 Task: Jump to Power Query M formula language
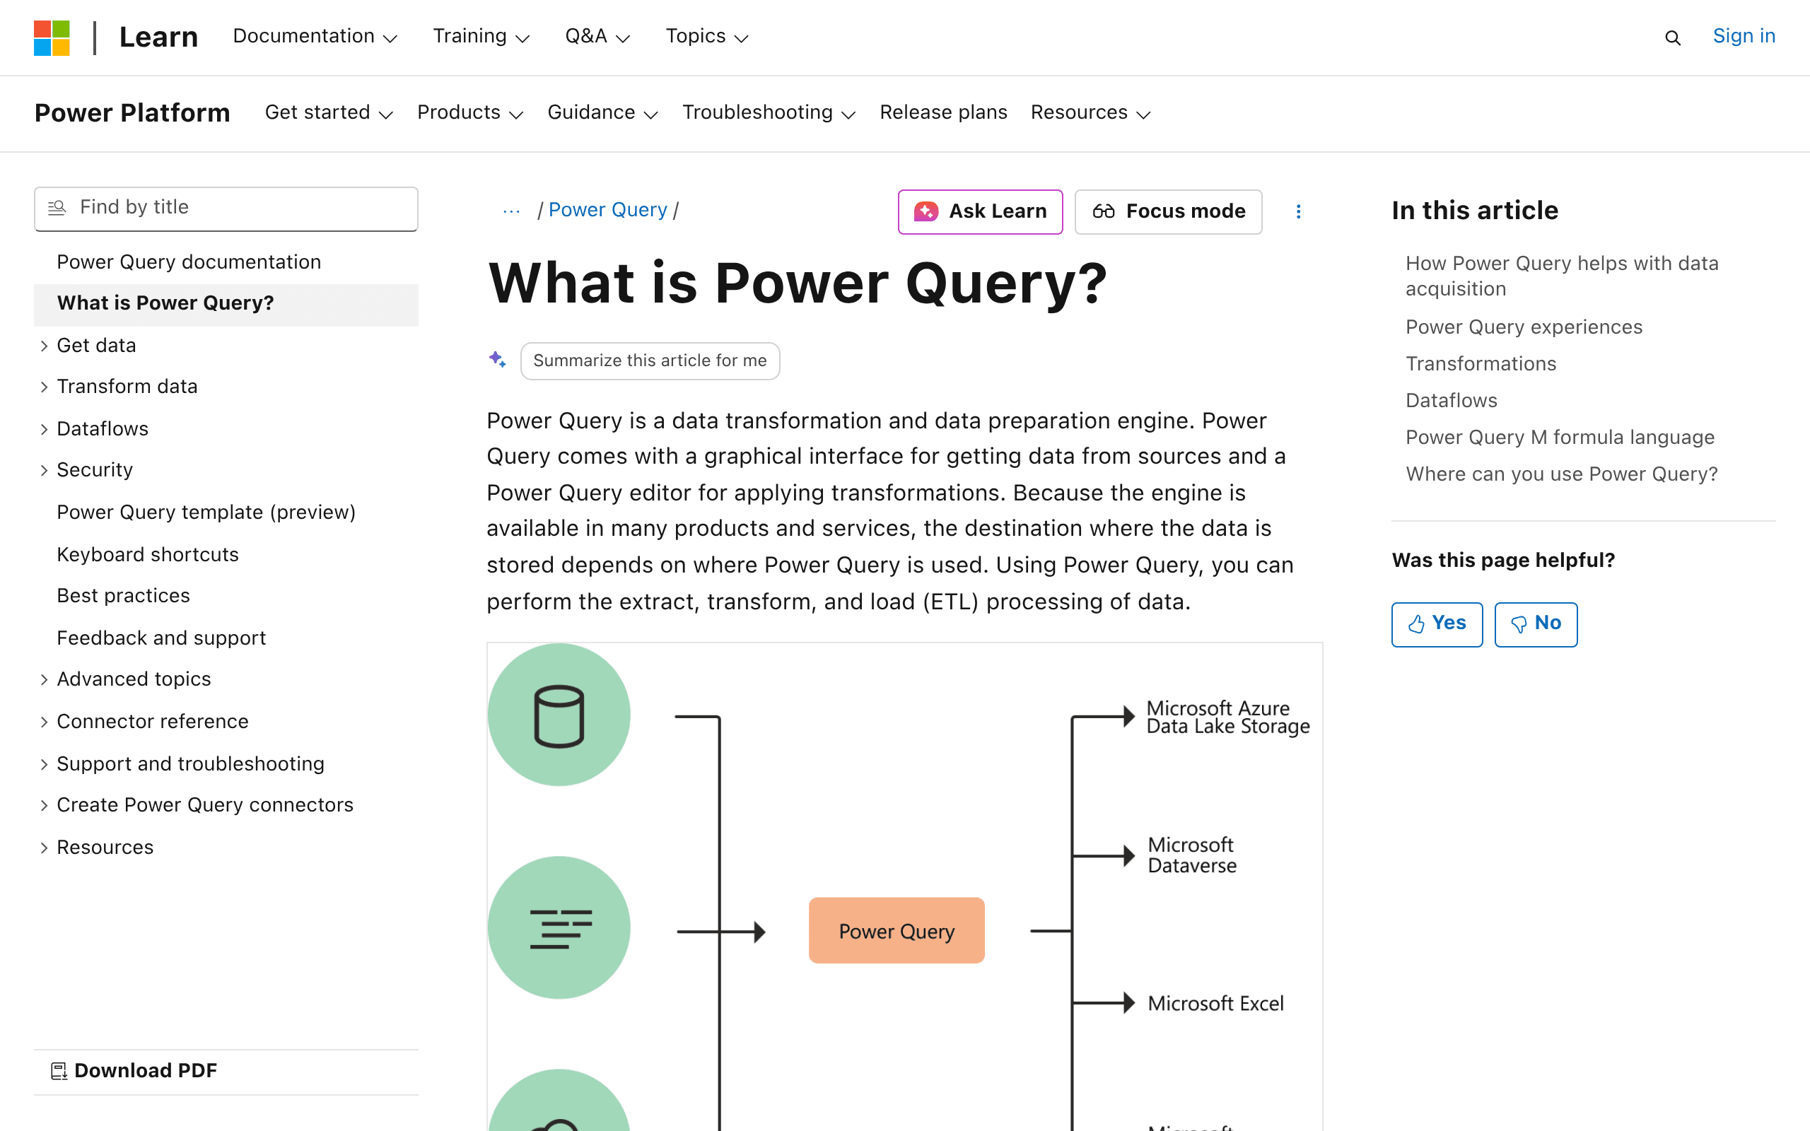(x=1560, y=437)
